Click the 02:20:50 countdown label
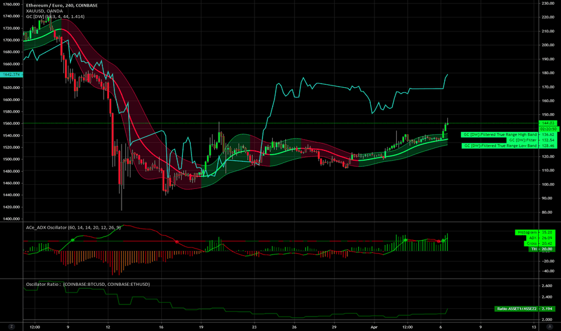Viewport: 561px width, 331px height. [548, 129]
